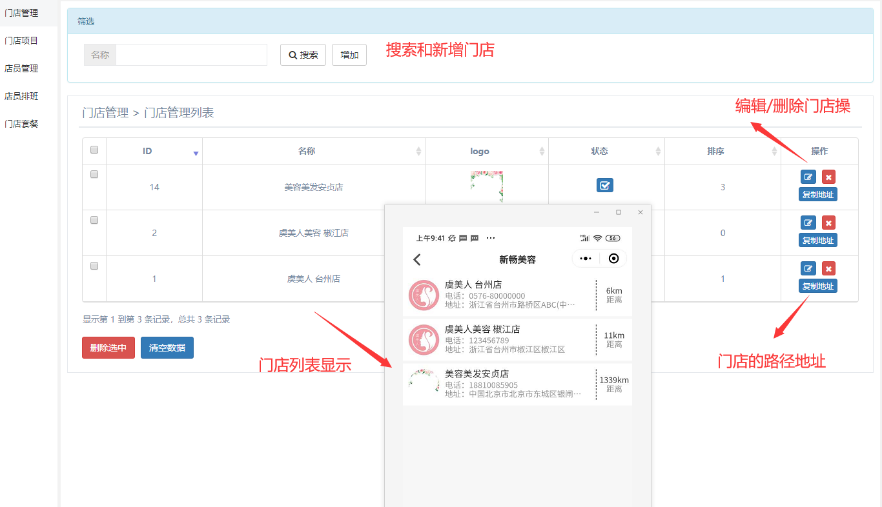Screen dimensions: 882x507
Task: Click red delete icon for store ID 14
Action: 828,177
